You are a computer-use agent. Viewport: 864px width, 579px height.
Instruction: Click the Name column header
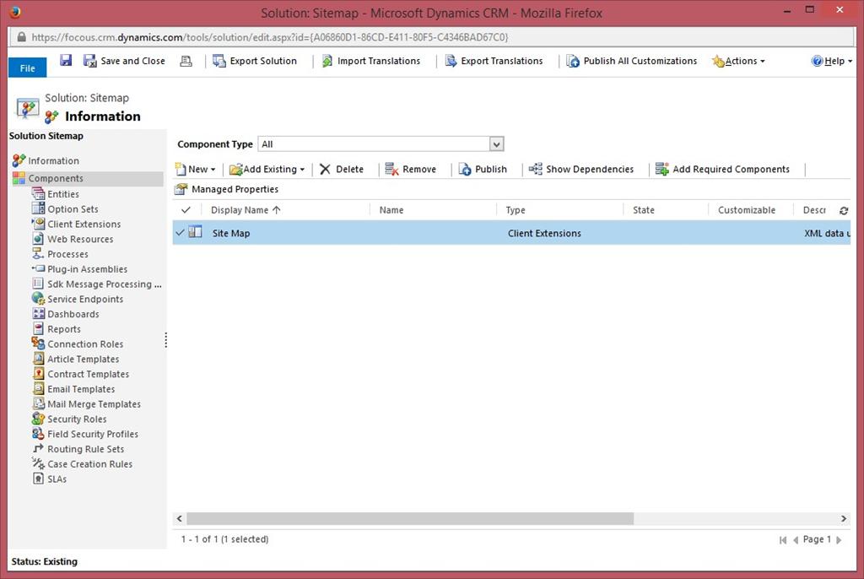tap(391, 210)
